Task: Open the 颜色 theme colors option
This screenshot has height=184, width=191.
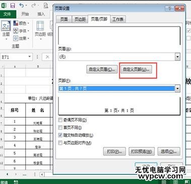Action: [x=21, y=23]
